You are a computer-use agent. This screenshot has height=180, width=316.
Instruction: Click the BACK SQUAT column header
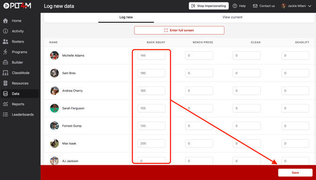click(156, 43)
